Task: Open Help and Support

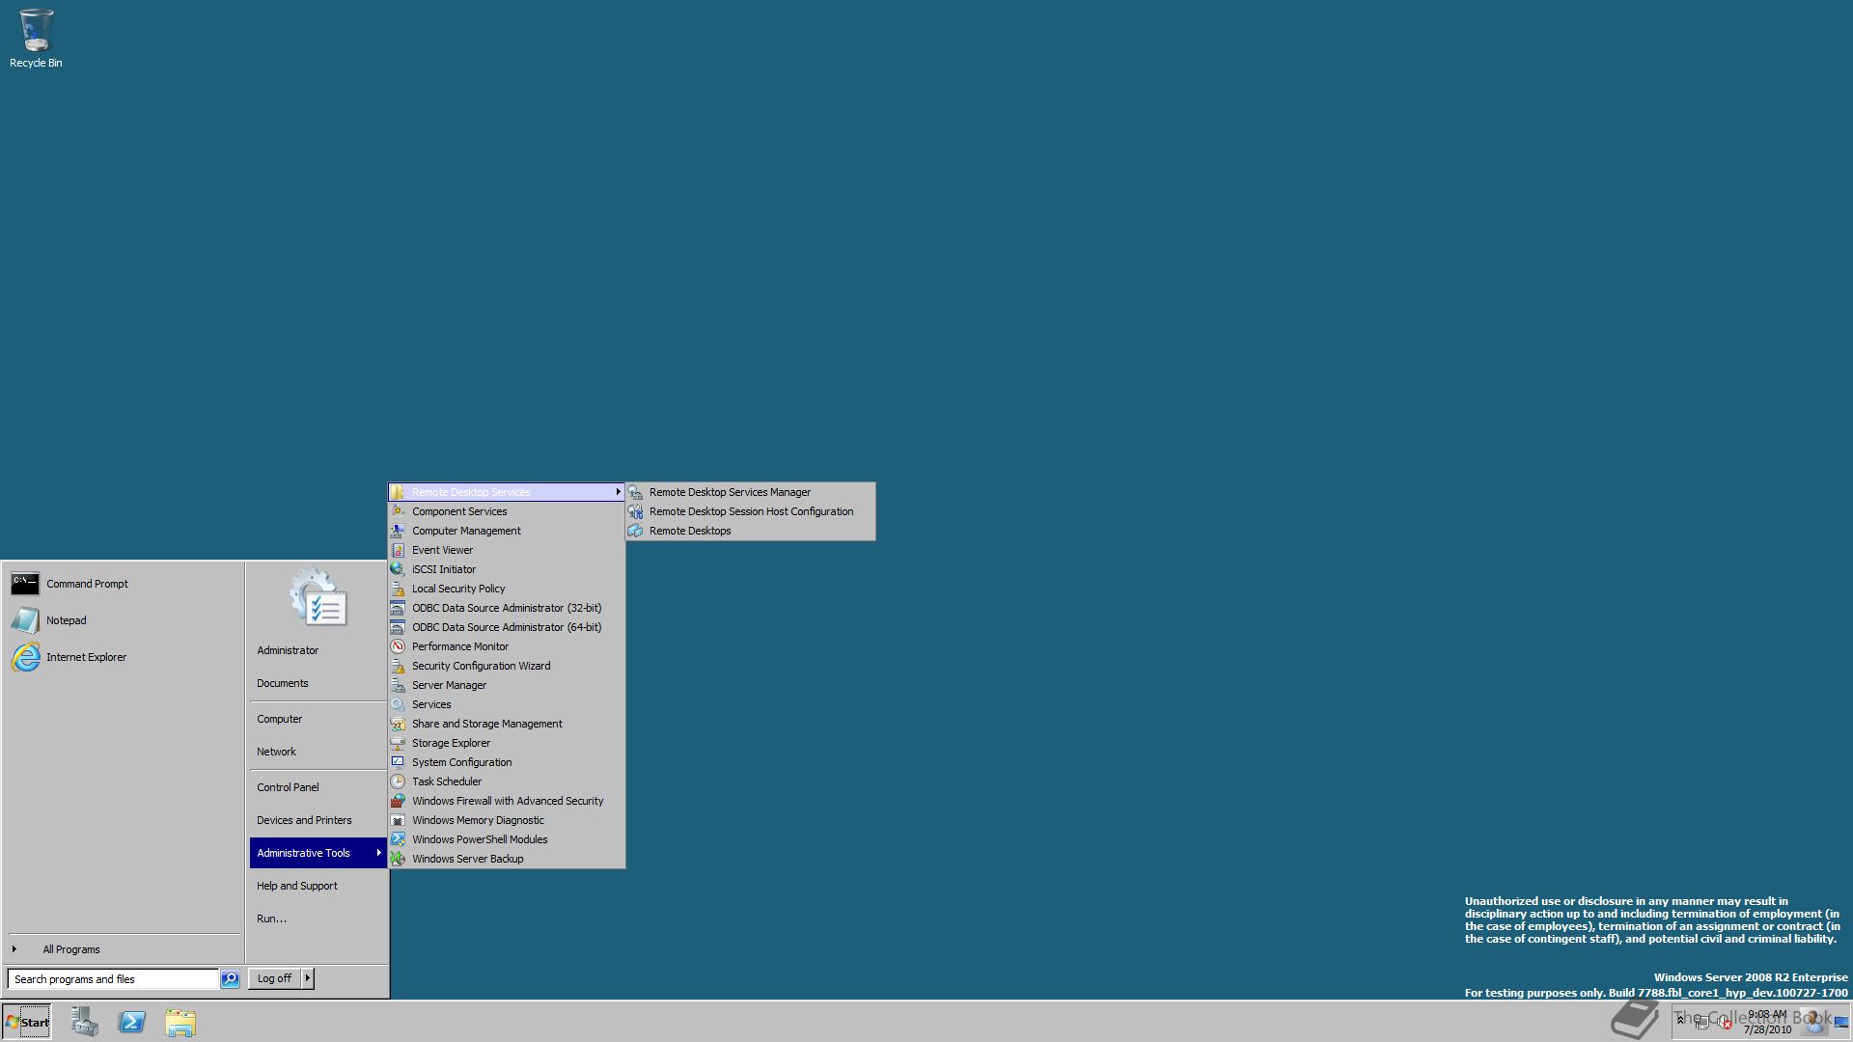Action: [x=297, y=886]
